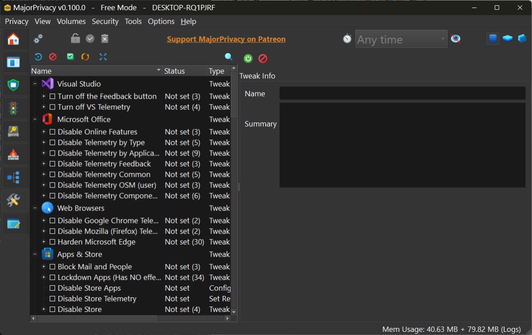Click the blue circular refresh arrow icon

(x=38, y=57)
